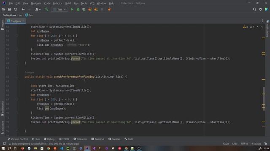Open editor tabs options three-dot menu
Screen dimensions: 270x151
pos(262,21)
